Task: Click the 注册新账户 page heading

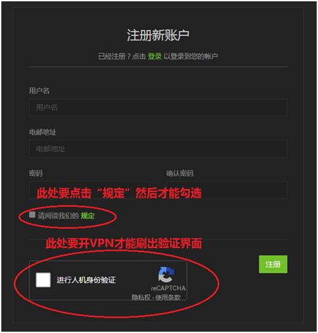Action: pos(158,35)
